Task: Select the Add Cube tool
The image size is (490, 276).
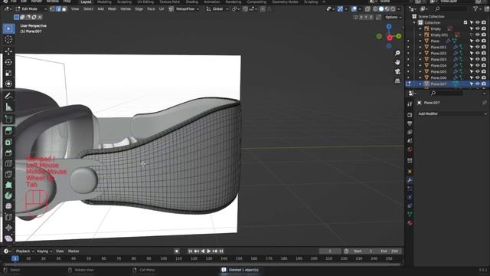Action: pos(8,119)
